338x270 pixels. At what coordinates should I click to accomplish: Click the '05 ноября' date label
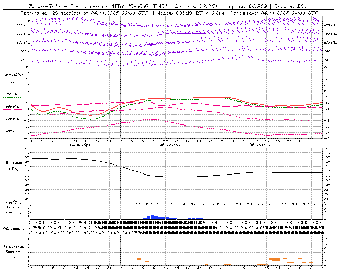coord(170,145)
